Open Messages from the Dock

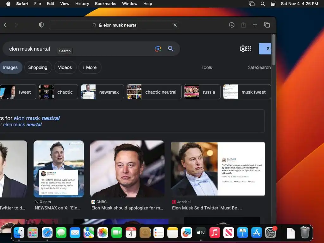click(61, 233)
